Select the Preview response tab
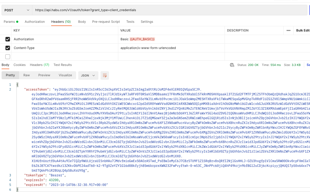 pos(44,75)
